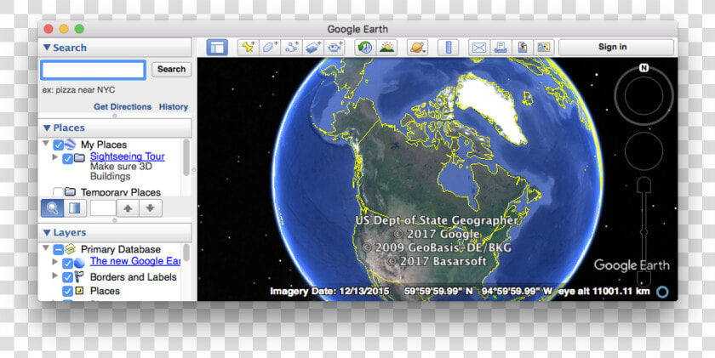Open the Ruler tool
The width and height of the screenshot is (715, 358).
point(449,47)
